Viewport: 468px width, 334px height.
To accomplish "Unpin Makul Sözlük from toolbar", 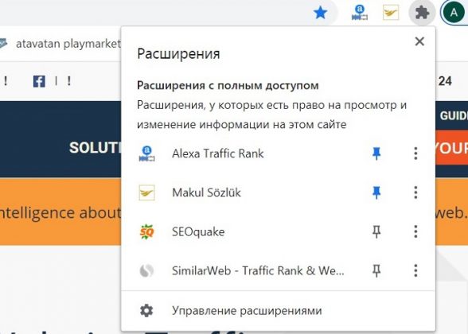I will [376, 192].
